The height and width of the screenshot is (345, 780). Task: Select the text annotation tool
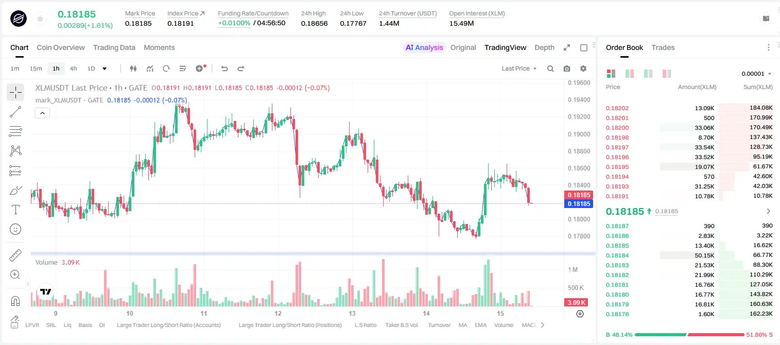pyautogui.click(x=15, y=210)
